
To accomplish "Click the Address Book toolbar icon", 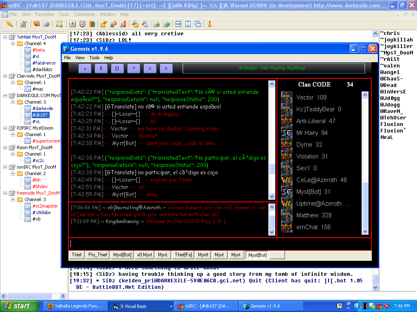I will [73, 24].
